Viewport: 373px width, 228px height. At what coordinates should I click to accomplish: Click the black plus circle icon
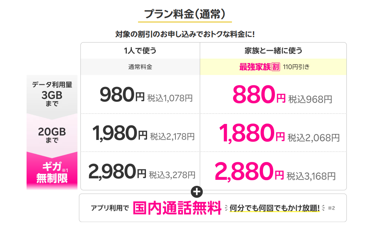tap(197, 192)
